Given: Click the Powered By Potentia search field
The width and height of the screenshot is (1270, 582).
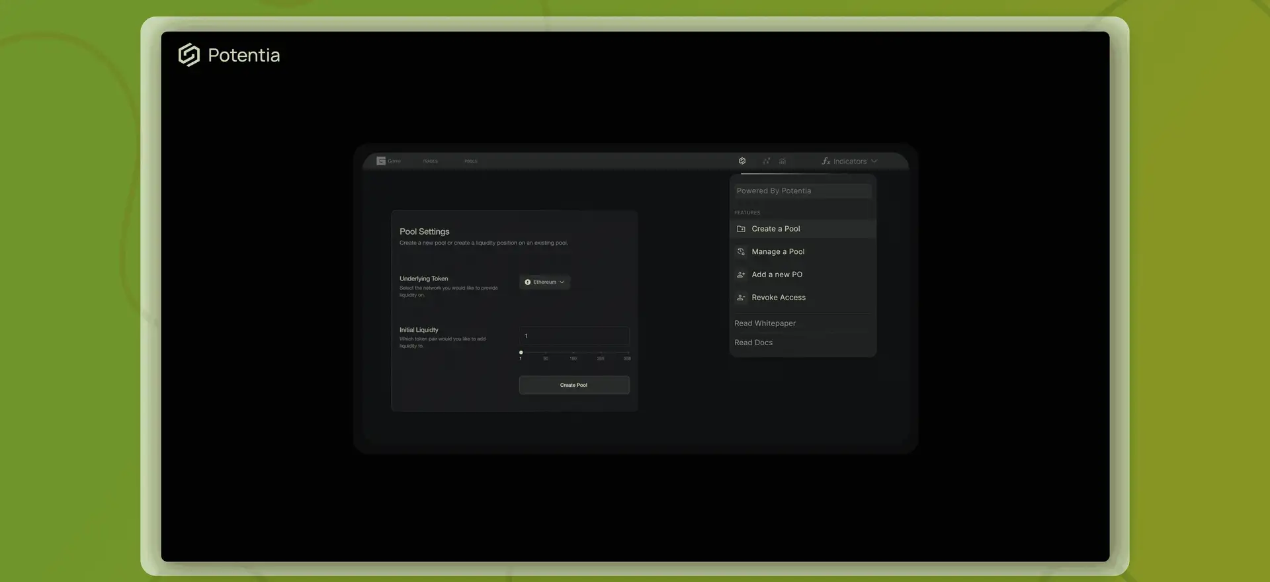Looking at the screenshot, I should point(802,190).
